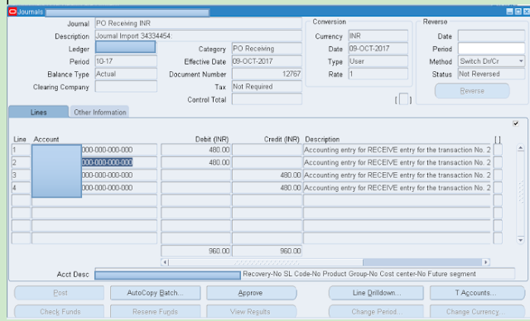Image resolution: width=530 pixels, height=321 pixels.
Task: Click total credit 960.00 field
Action: pos(267,251)
